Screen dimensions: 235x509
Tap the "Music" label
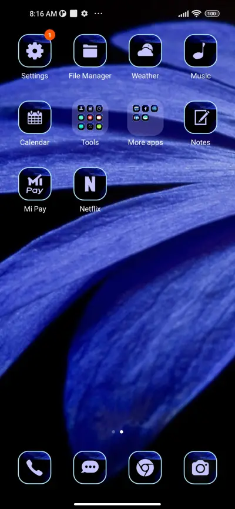click(200, 76)
